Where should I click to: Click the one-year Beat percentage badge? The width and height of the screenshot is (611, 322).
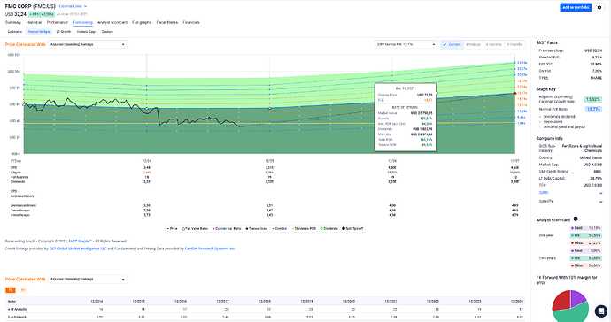pos(585,228)
